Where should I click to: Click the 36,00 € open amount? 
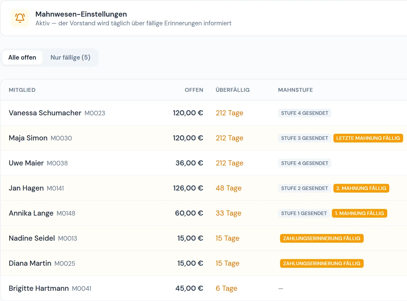(x=189, y=163)
